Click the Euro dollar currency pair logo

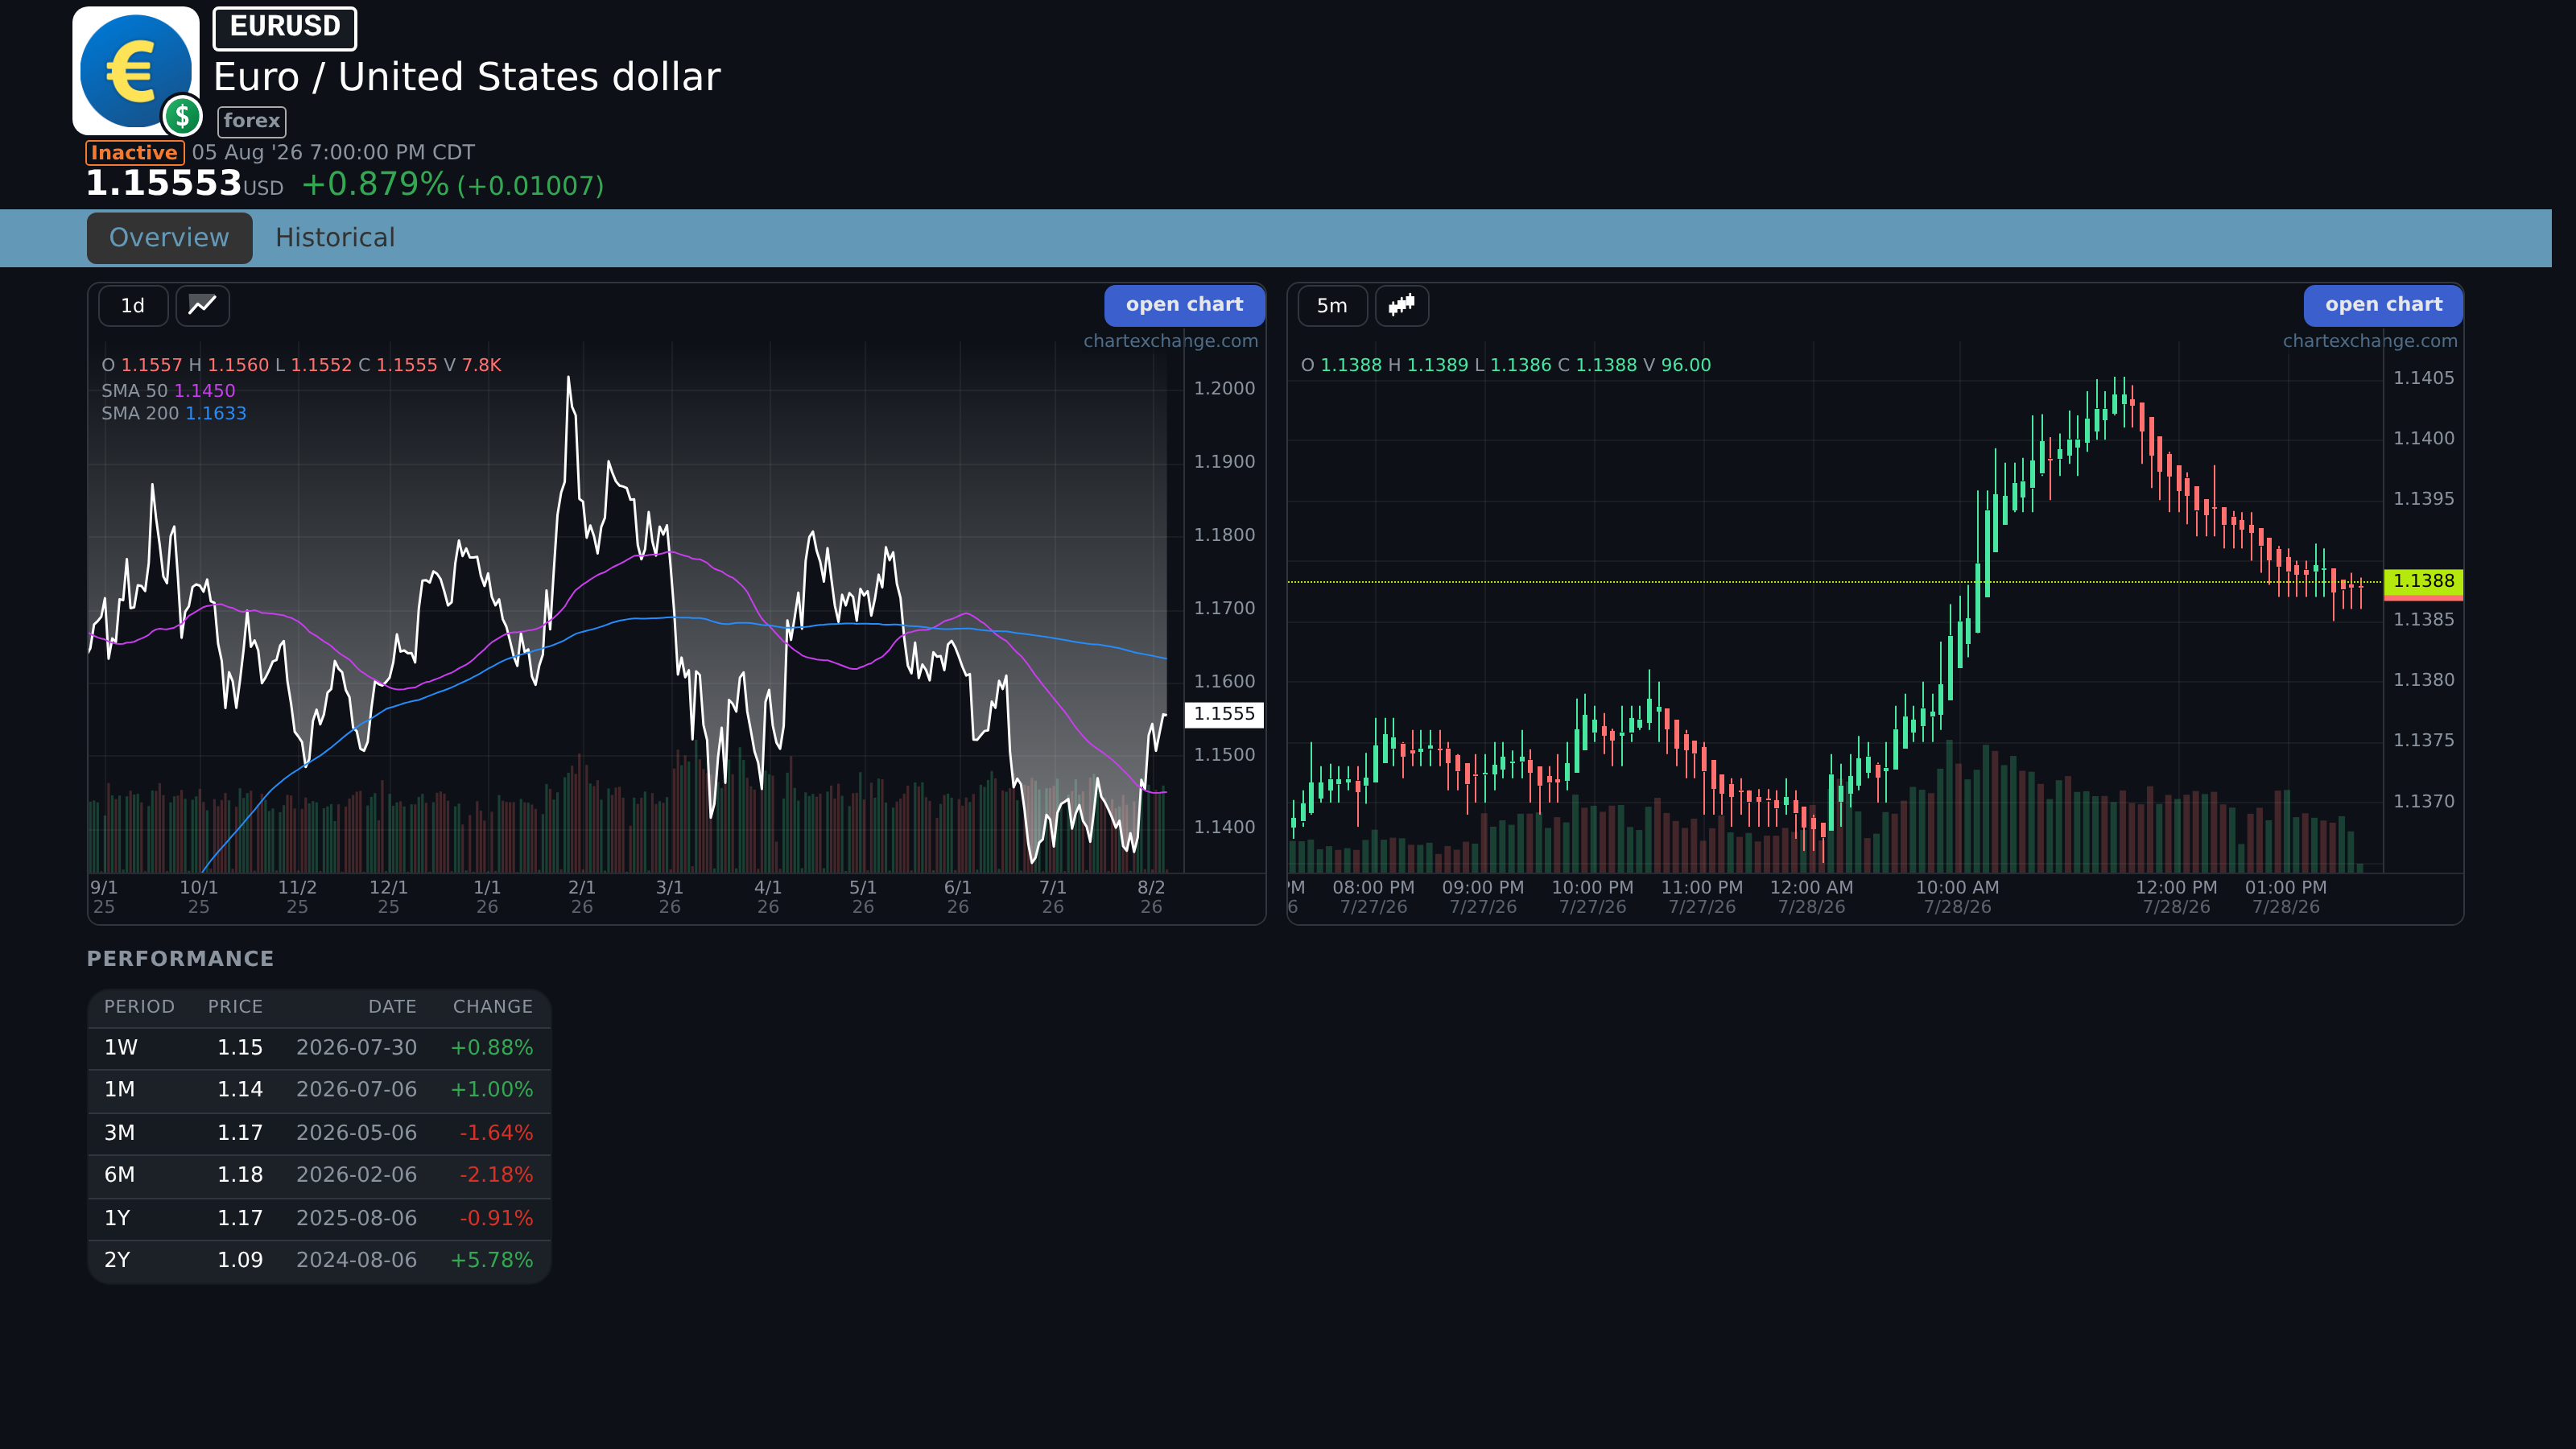137,71
